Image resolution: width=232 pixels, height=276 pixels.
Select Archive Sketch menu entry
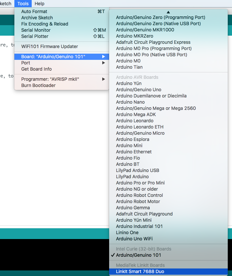tap(62, 18)
